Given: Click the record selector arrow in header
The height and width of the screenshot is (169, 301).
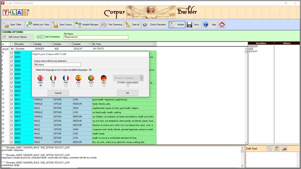Looking at the screenshot, I should click(3, 44).
